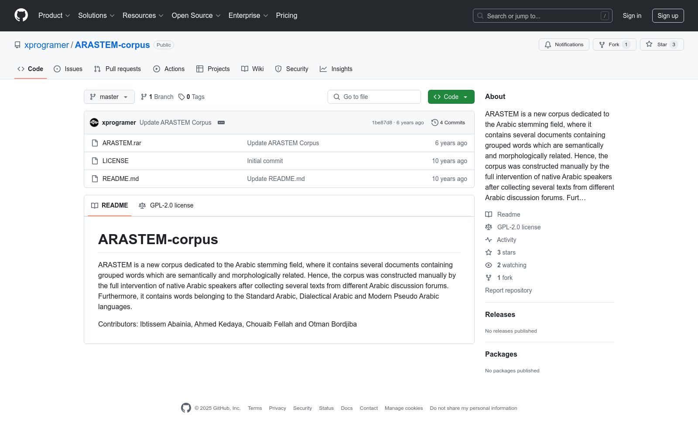The height and width of the screenshot is (436, 698).
Task: View the 1 fork link
Action: click(499, 278)
